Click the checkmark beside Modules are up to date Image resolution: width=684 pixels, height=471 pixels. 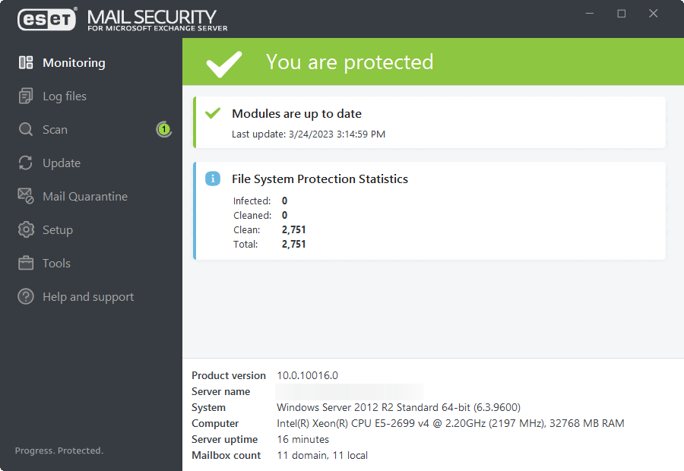click(x=213, y=115)
